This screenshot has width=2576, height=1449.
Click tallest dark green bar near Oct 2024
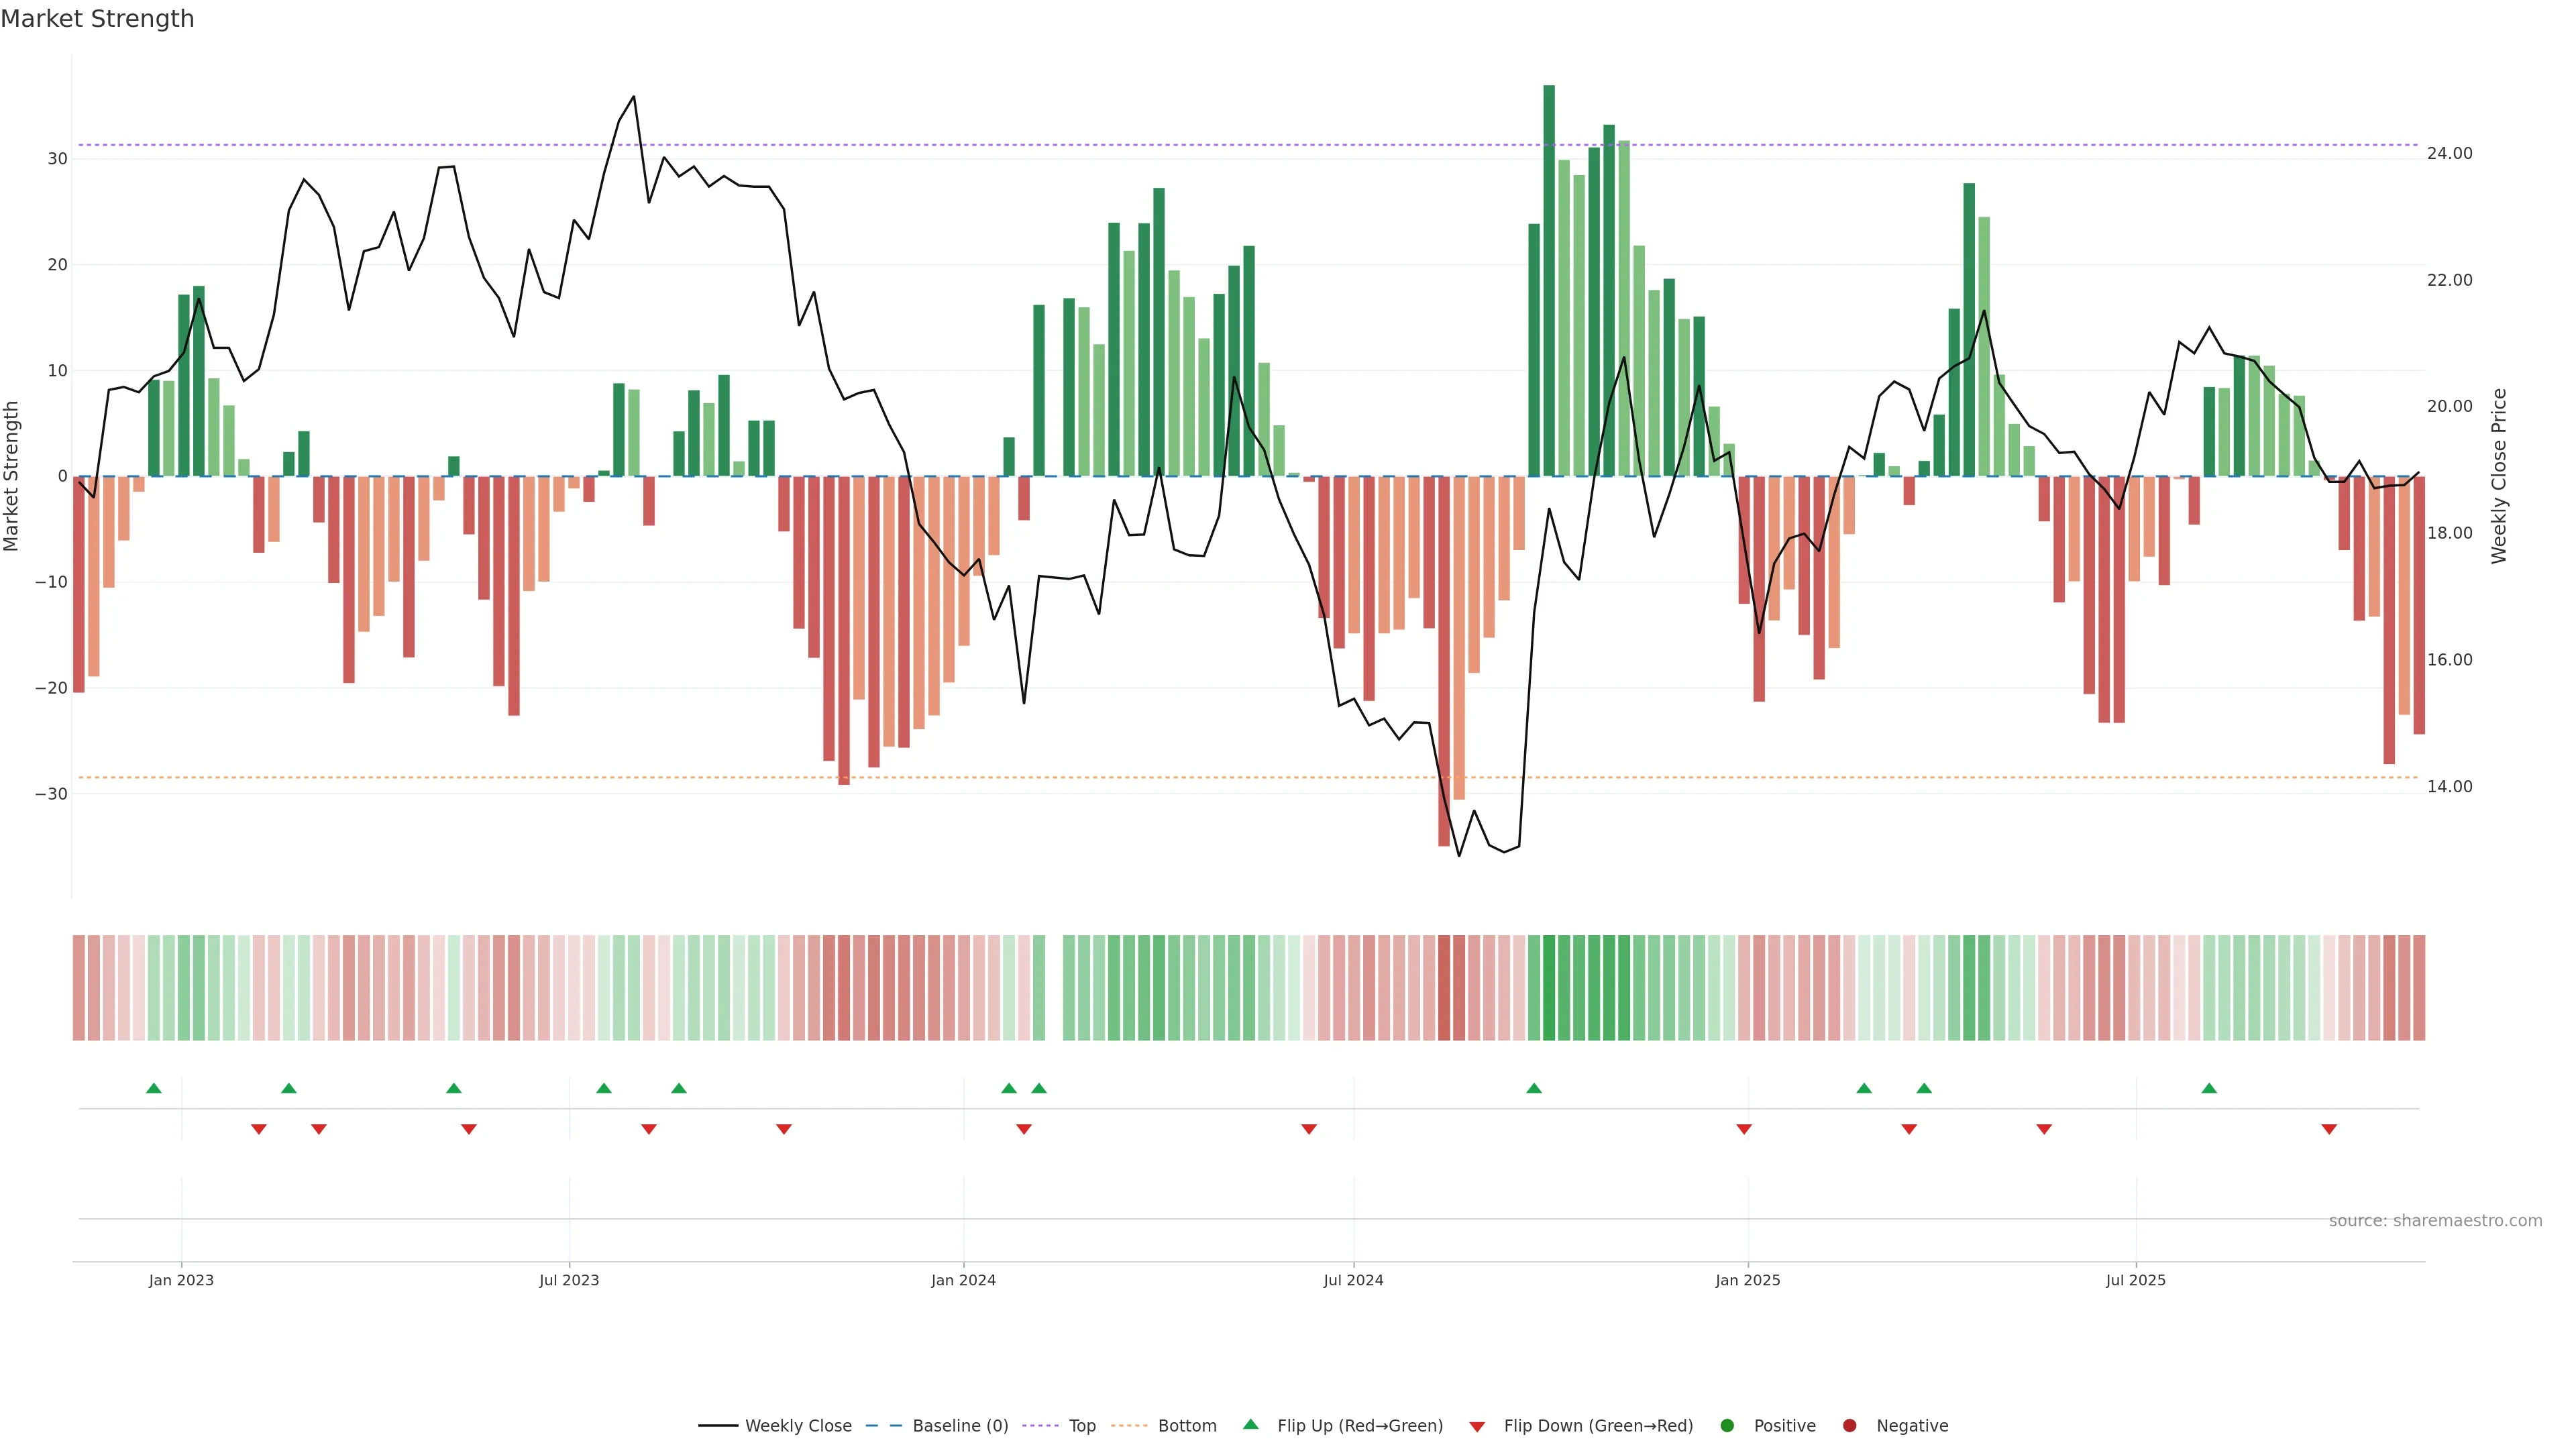[1549, 280]
